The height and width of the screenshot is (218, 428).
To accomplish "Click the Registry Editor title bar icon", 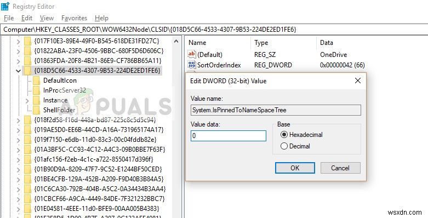I will (5, 6).
